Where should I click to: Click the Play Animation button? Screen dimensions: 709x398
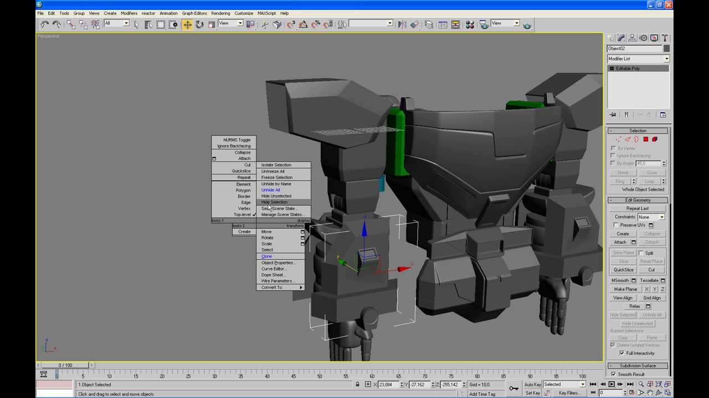[x=611, y=384]
